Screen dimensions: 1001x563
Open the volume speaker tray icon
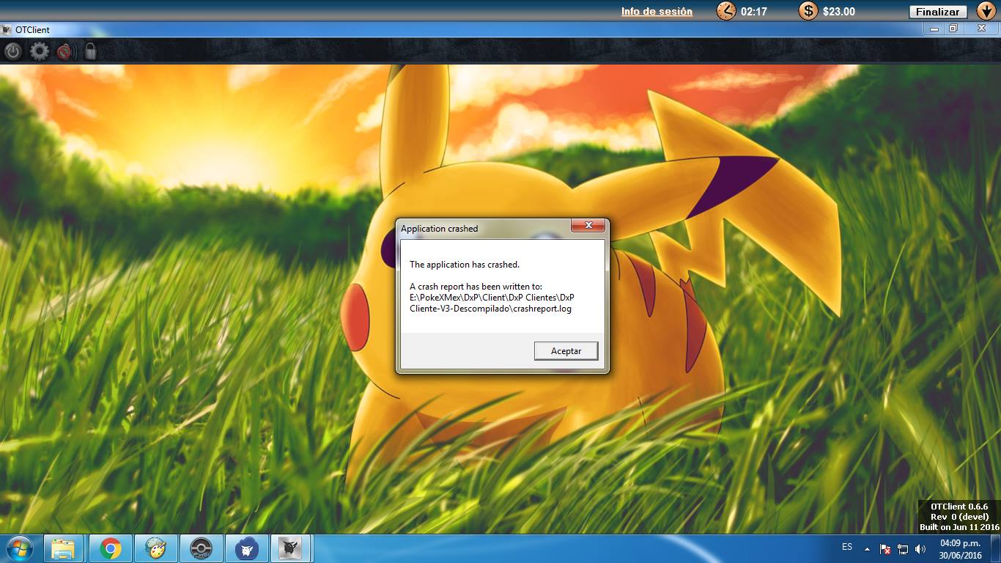click(x=920, y=548)
